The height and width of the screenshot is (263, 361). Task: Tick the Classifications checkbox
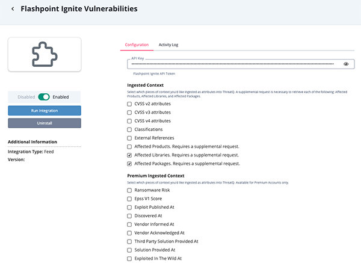pos(129,129)
